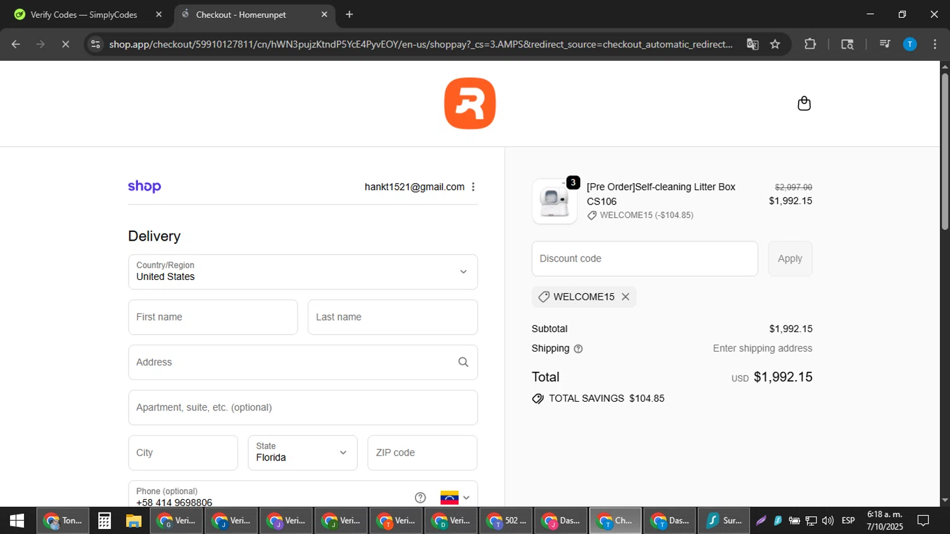Image resolution: width=950 pixels, height=534 pixels.
Task: Click the Total $1,992.15 amount
Action: [x=783, y=377]
